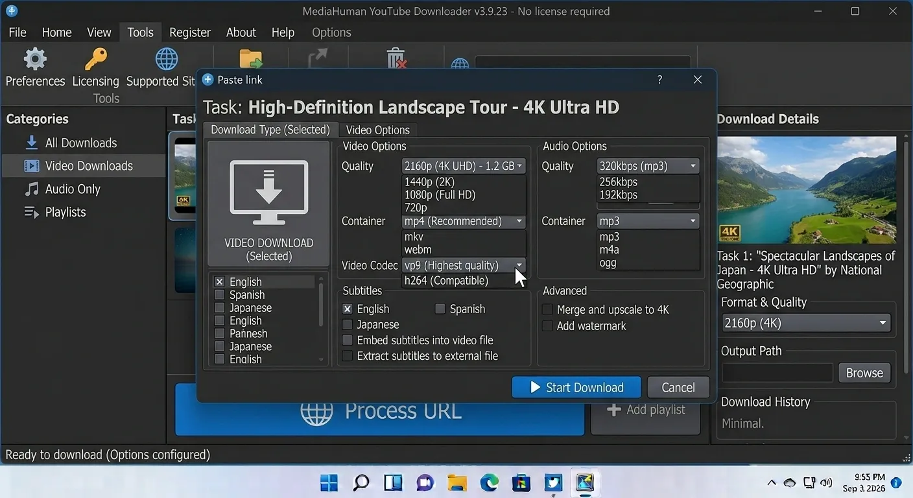913x498 pixels.
Task: Click Start Download button
Action: 576,387
